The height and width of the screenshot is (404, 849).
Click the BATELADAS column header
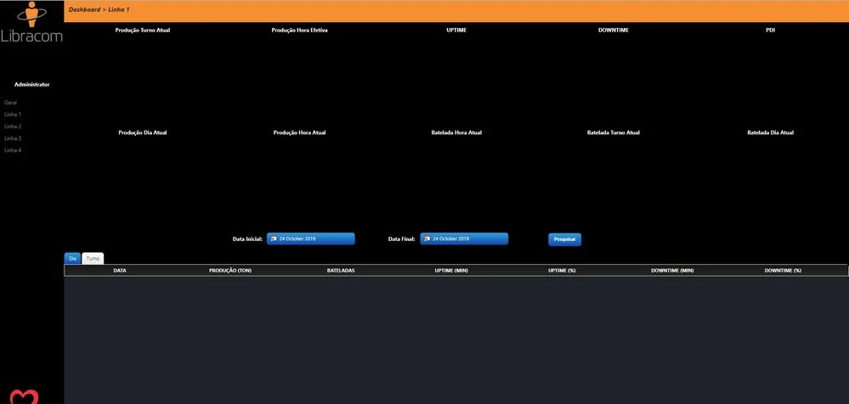pos(341,271)
